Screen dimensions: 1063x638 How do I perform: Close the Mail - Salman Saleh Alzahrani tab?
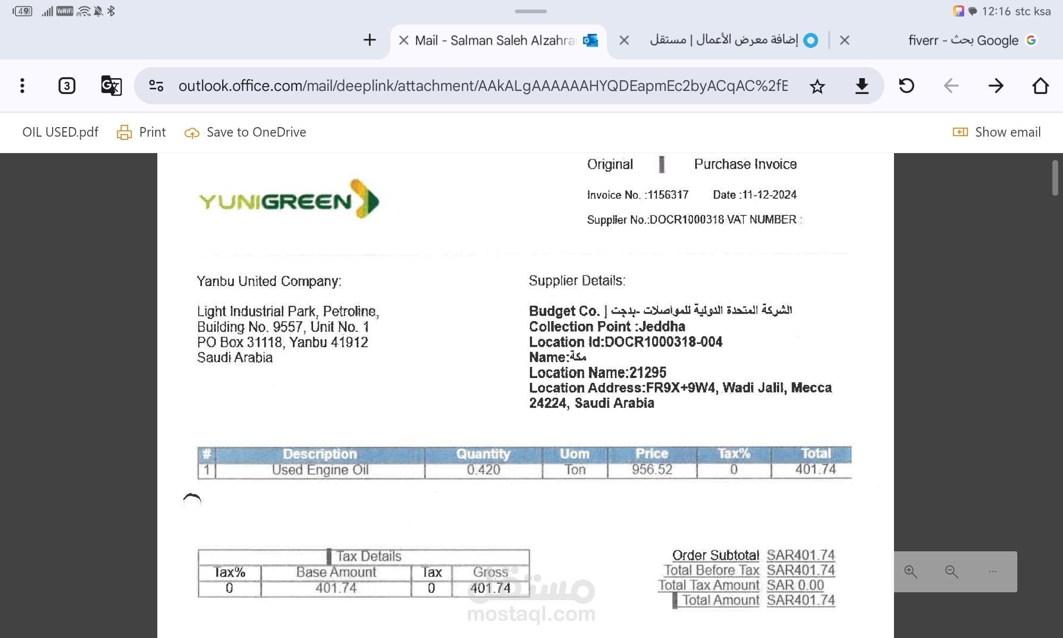coord(404,40)
